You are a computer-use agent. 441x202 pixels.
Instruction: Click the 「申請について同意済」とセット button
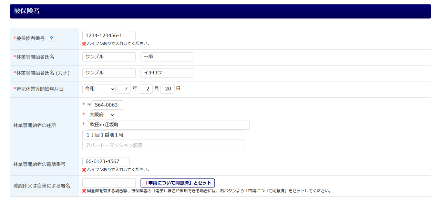[x=177, y=183]
